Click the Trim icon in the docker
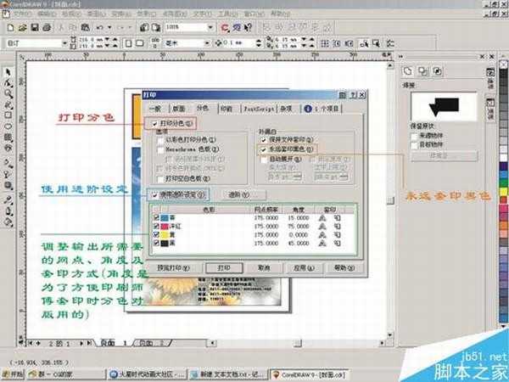This screenshot has height=382, width=509. point(422,70)
